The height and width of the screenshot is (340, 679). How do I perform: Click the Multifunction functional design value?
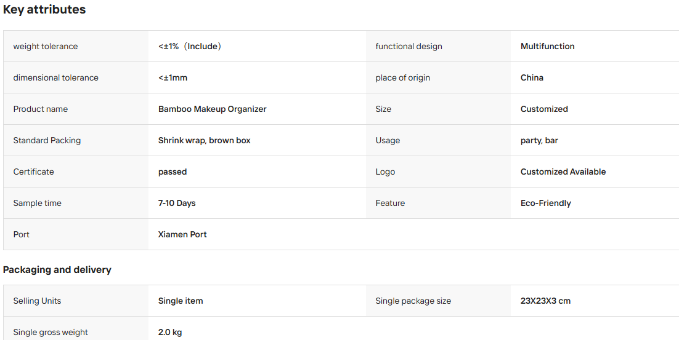[547, 46]
